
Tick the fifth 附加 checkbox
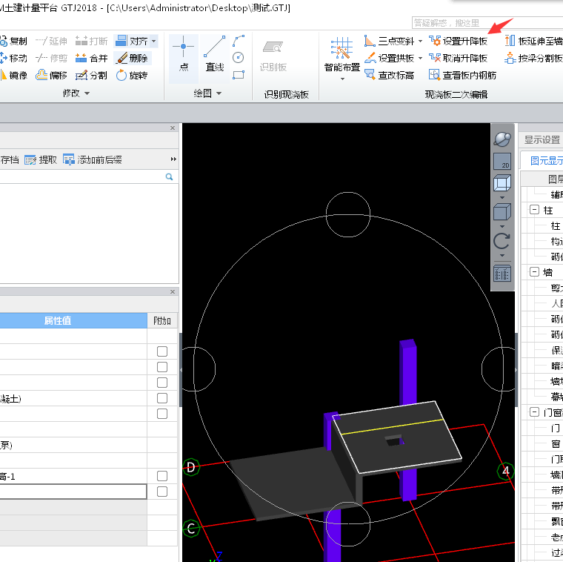point(162,414)
